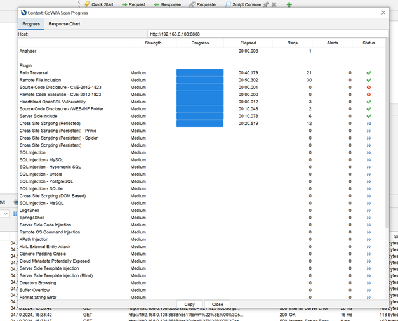Click skip icon for Buffer Overflow
The height and width of the screenshot is (321, 398).
pos(369,290)
